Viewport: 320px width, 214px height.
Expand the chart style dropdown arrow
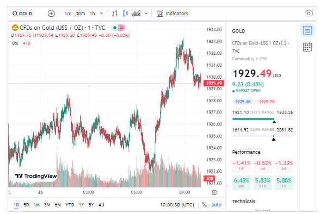pyautogui.click(x=146, y=14)
